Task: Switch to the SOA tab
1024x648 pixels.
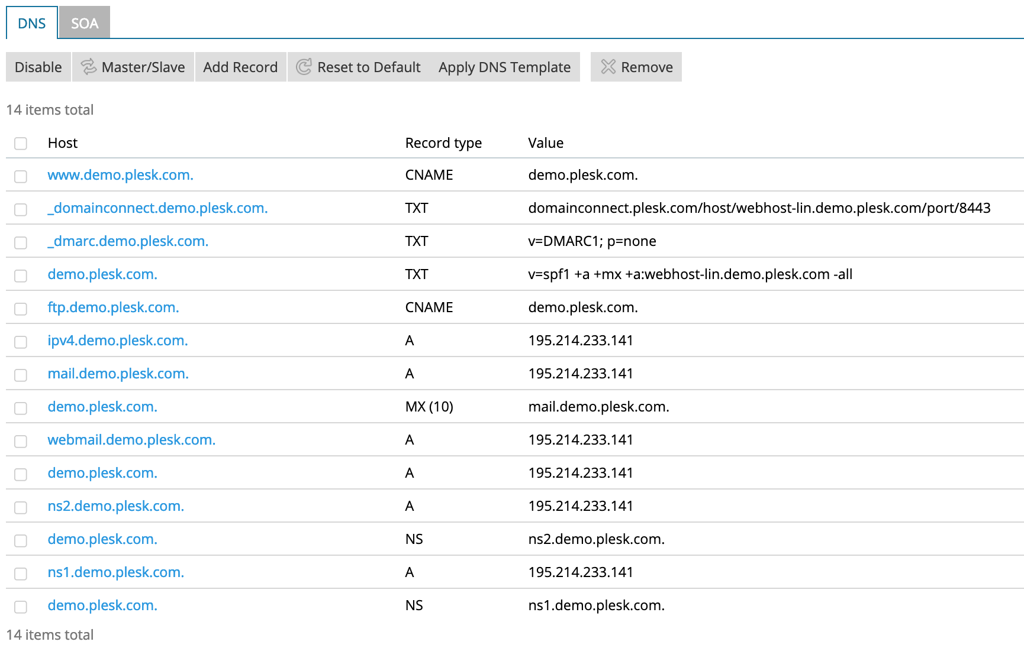Action: pos(85,23)
